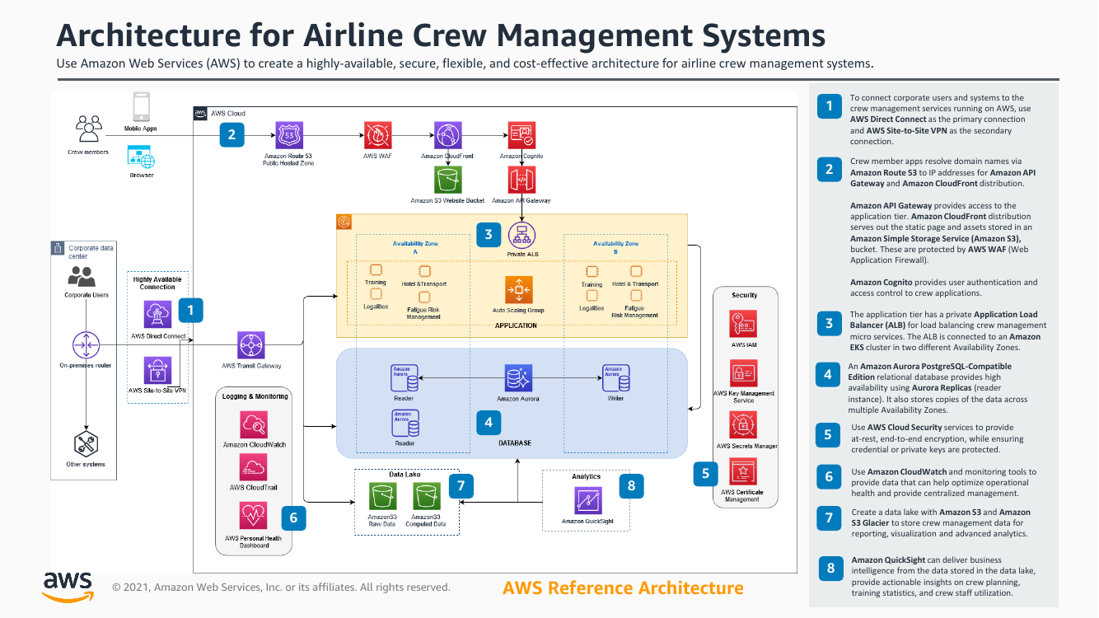Screen dimensions: 1099x618
Task: Select the subtitle starting 'Use Amazon Web Services'
Action: click(465, 63)
